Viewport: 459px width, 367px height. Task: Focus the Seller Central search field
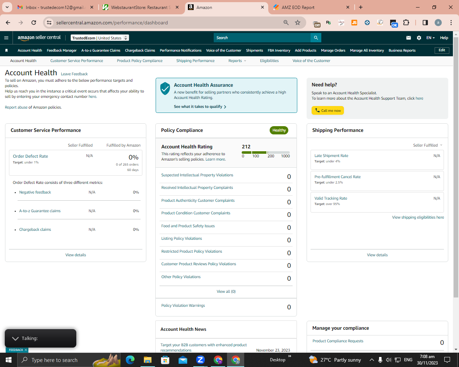(262, 38)
